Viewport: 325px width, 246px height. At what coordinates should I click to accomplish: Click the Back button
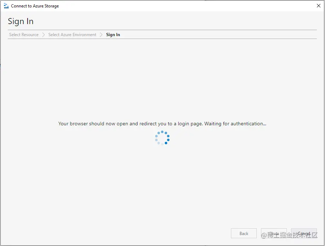tap(244, 233)
